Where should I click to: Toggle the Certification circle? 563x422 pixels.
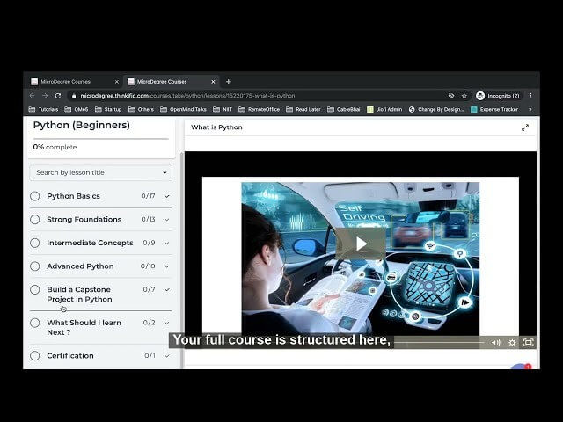coord(35,356)
